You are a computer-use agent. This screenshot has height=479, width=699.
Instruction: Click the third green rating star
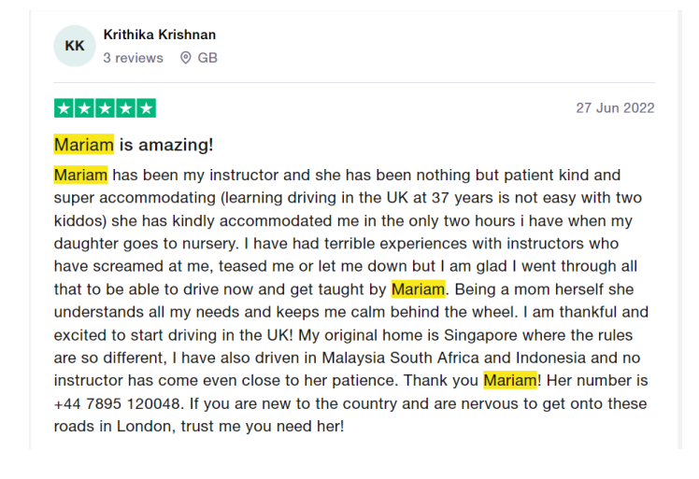[106, 108]
